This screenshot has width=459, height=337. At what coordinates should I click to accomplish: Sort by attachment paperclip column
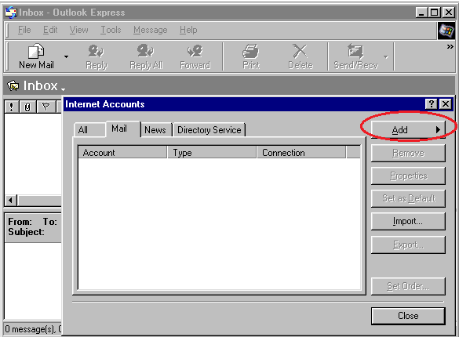tap(27, 107)
